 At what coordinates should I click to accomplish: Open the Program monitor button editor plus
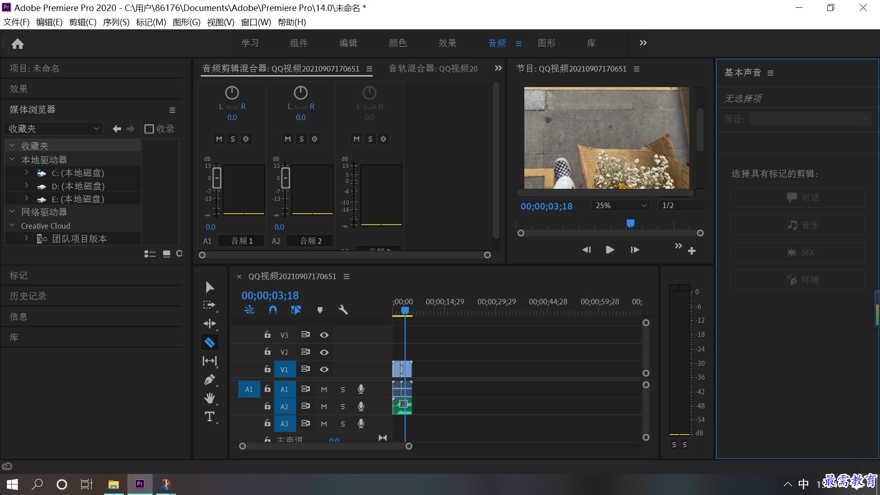pyautogui.click(x=692, y=251)
